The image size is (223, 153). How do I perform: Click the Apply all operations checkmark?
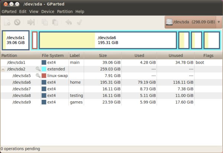79,22
